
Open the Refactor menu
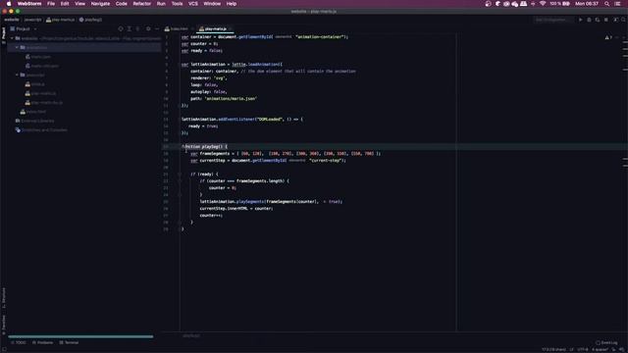pos(141,4)
